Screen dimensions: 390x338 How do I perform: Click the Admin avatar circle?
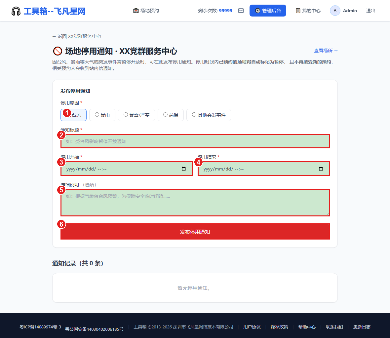pyautogui.click(x=335, y=11)
